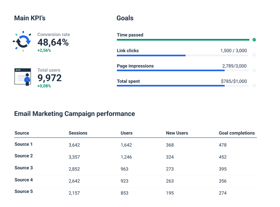
Task: Click the Source 2 row label
Action: 24,156
